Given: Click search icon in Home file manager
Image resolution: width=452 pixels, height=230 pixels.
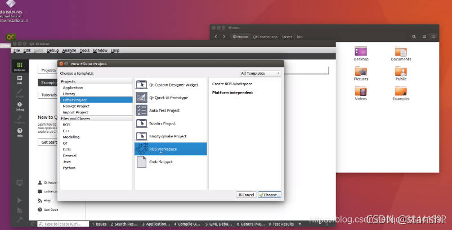Looking at the screenshot, I should pyautogui.click(x=414, y=37).
